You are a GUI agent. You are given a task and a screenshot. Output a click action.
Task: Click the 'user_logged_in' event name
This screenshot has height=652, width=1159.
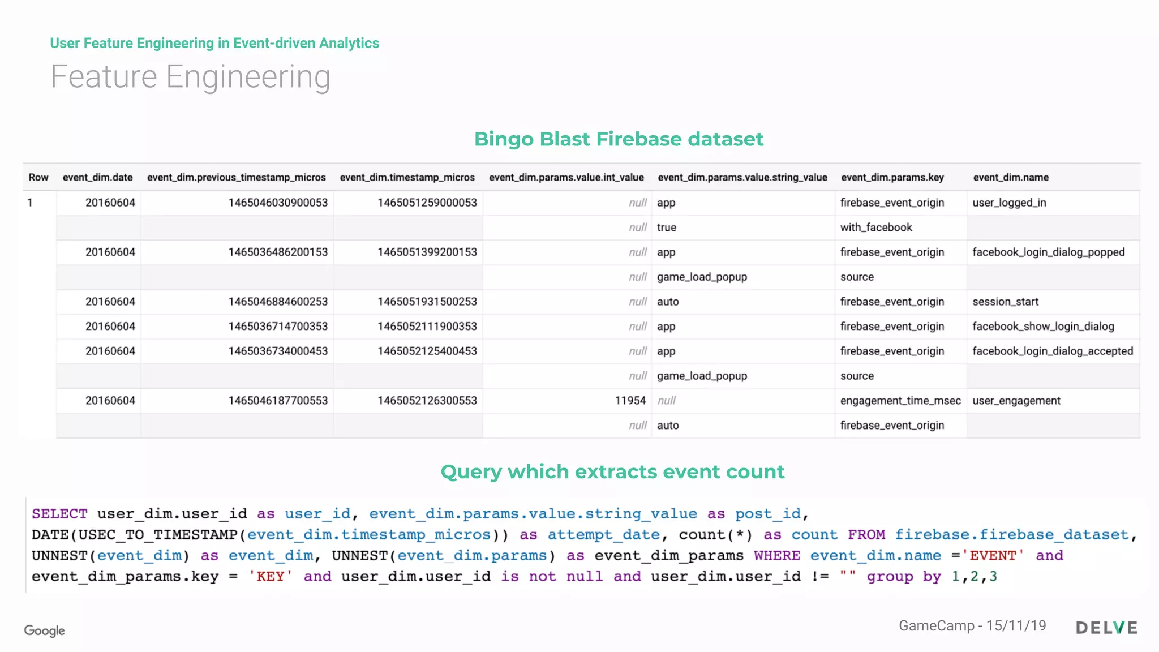pos(1010,203)
